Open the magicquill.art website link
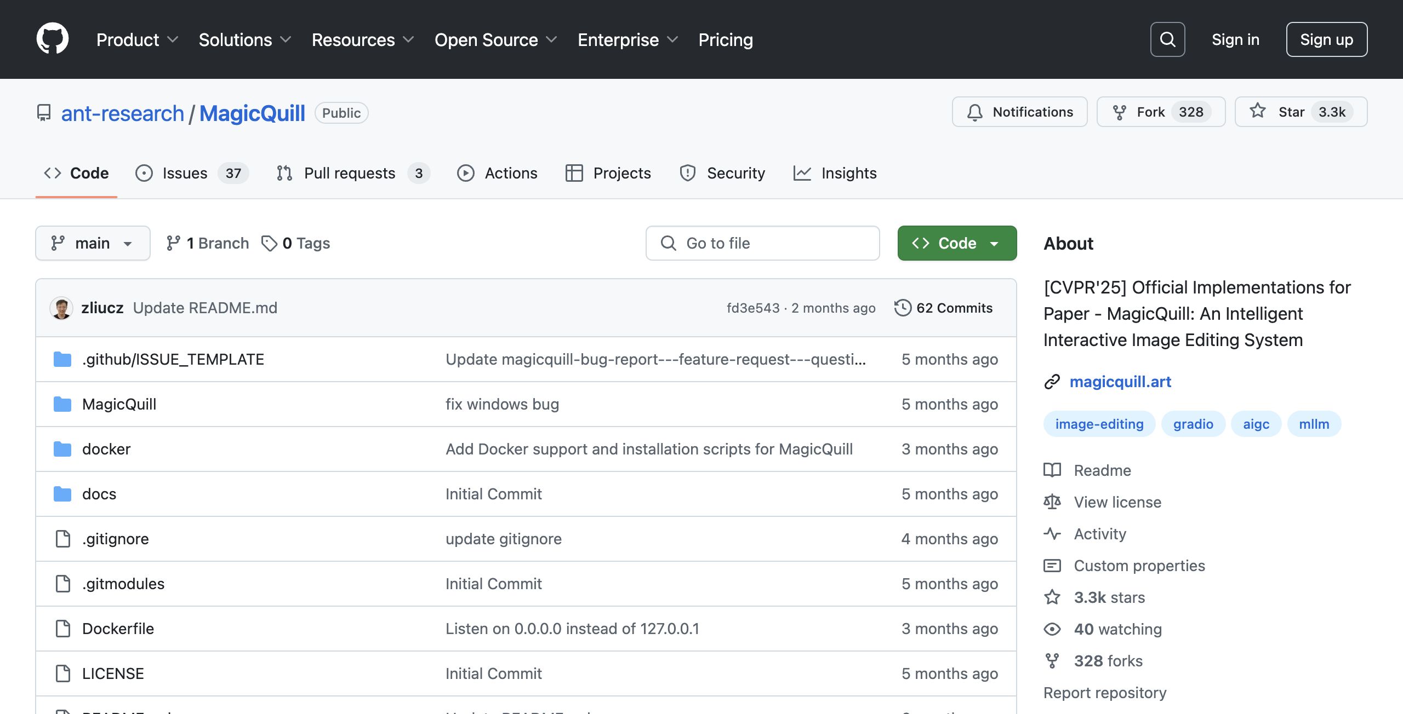This screenshot has width=1403, height=714. 1120,382
